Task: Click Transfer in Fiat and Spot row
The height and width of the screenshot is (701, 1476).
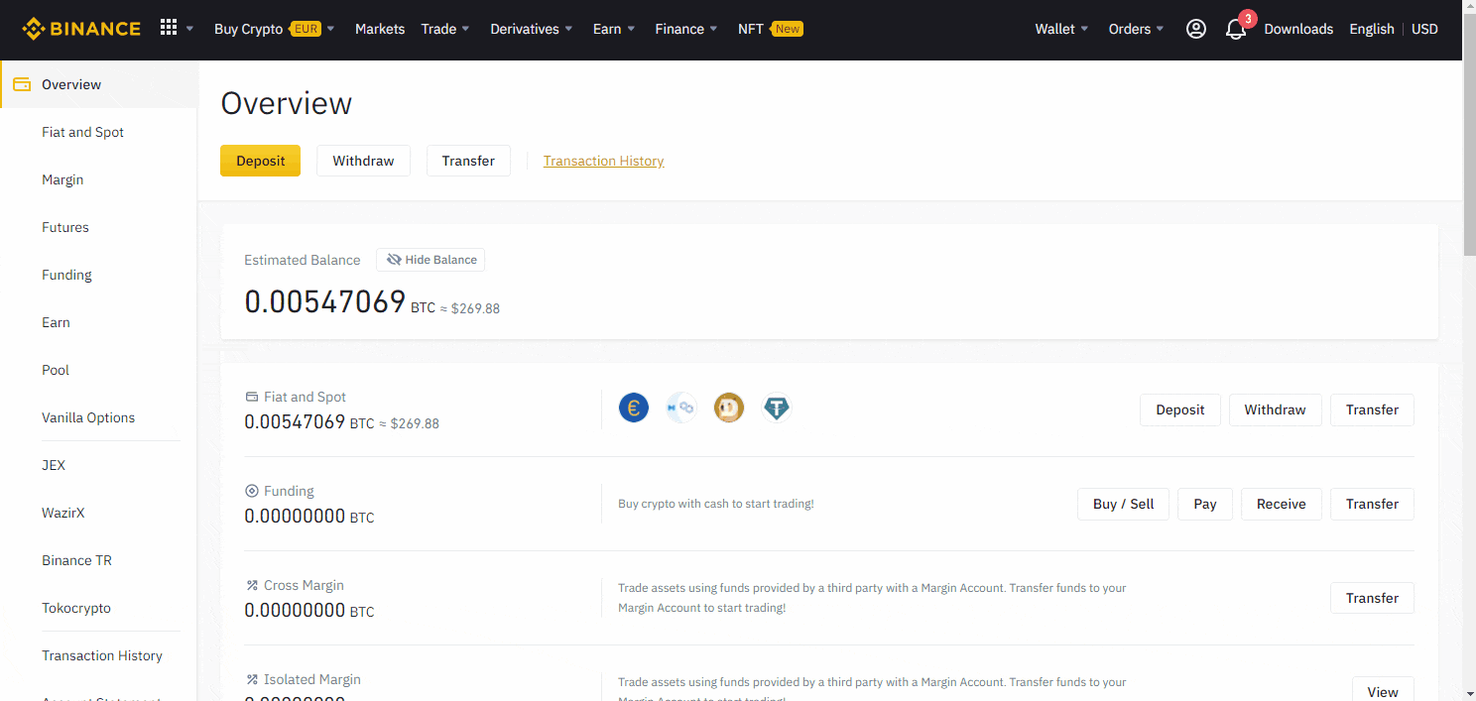Action: [1372, 409]
